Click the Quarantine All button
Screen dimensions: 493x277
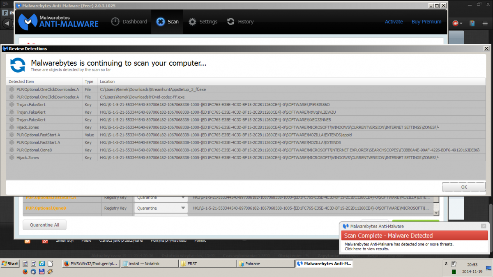point(44,225)
